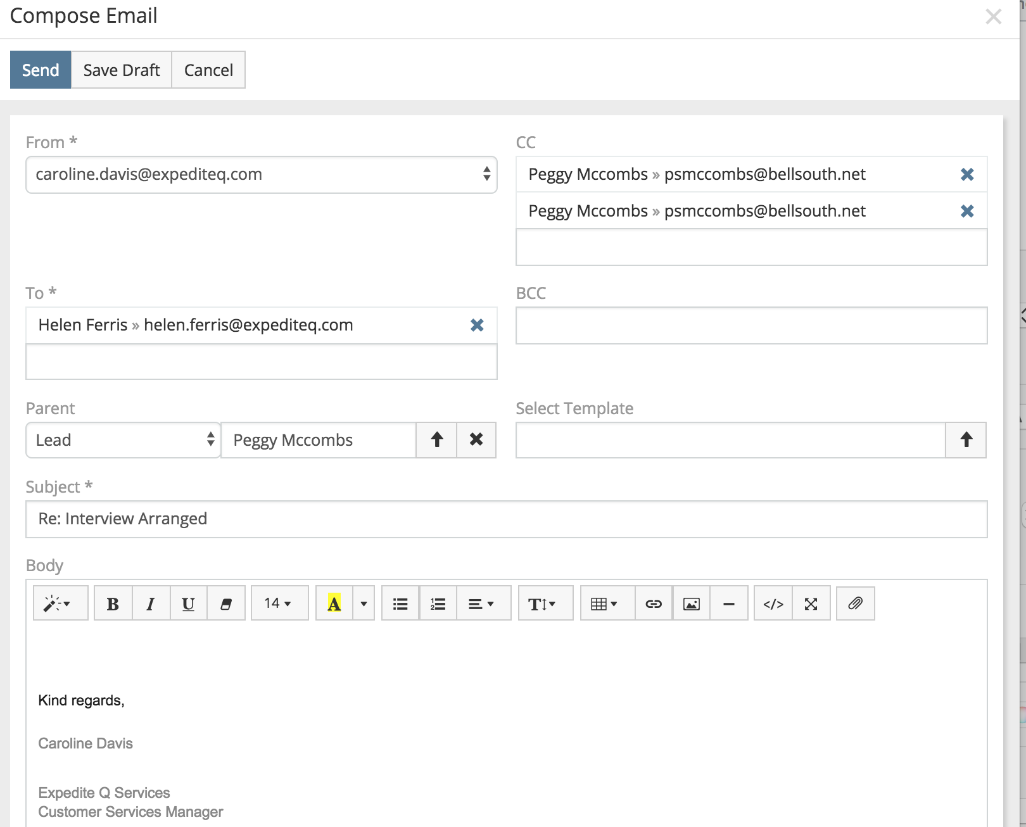The height and width of the screenshot is (827, 1026).
Task: Send the email
Action: [x=41, y=70]
